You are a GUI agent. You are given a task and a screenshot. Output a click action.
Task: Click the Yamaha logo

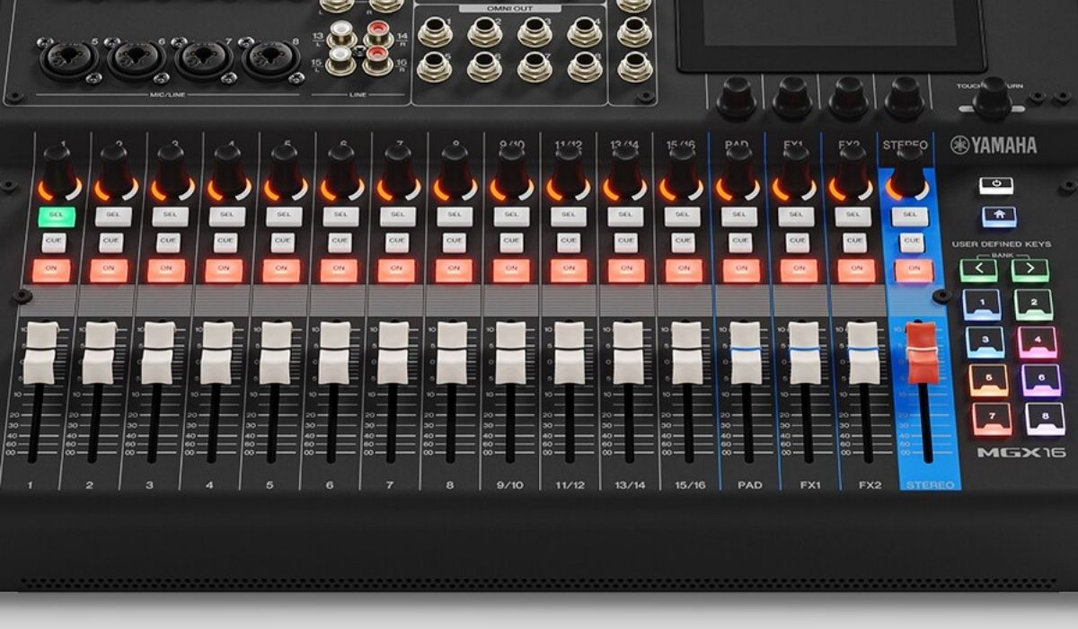tap(994, 146)
